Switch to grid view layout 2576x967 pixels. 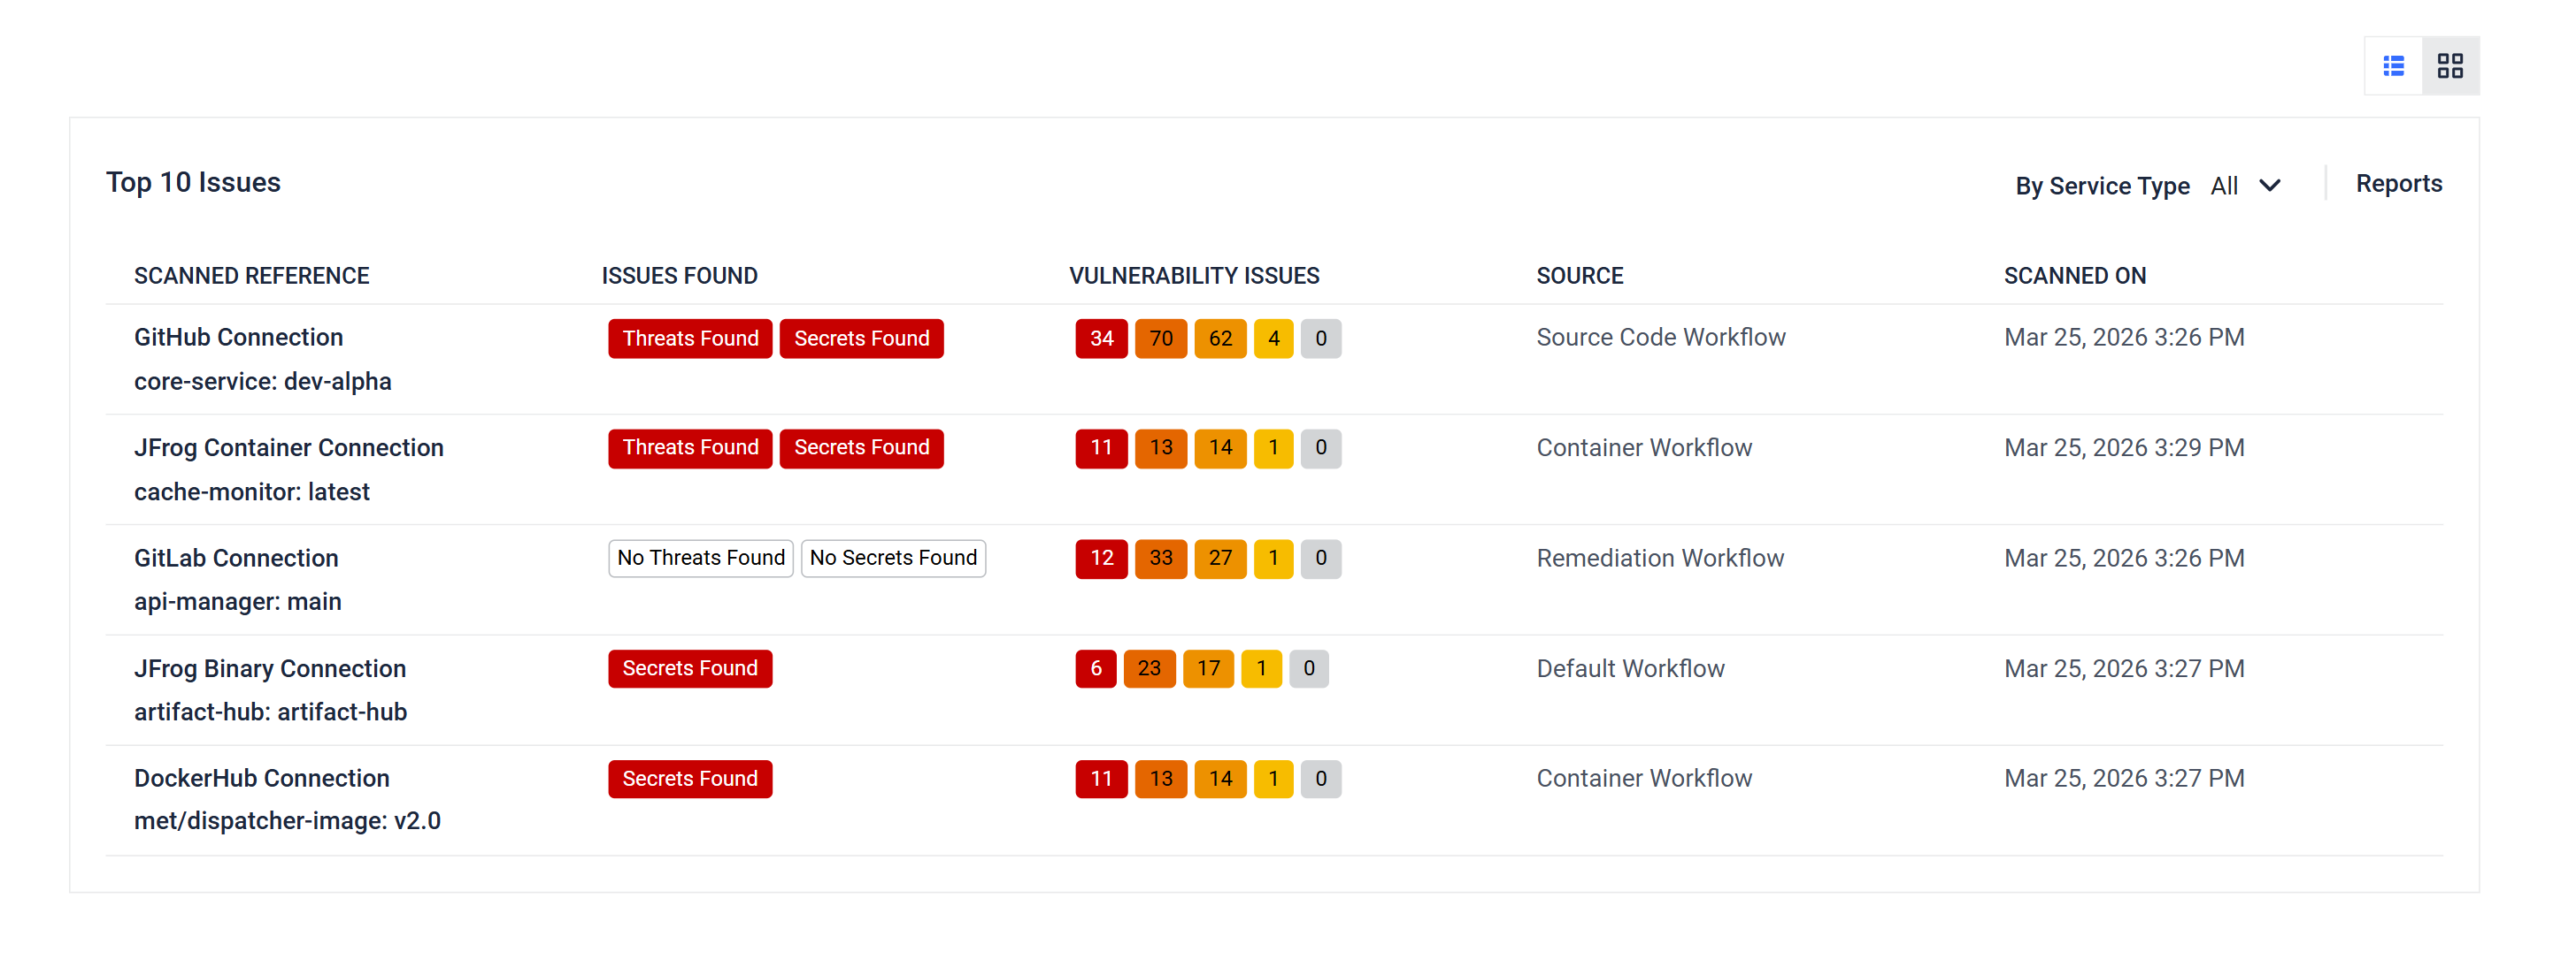pos(2449,66)
